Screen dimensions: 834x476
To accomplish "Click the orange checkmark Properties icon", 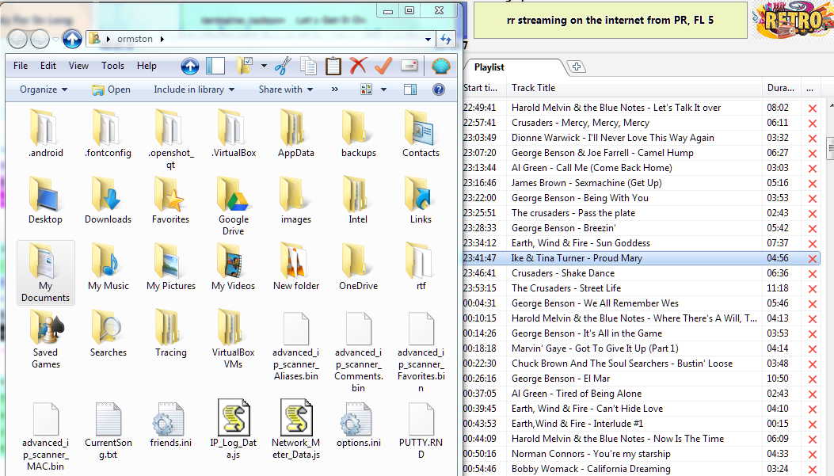I will pyautogui.click(x=383, y=66).
